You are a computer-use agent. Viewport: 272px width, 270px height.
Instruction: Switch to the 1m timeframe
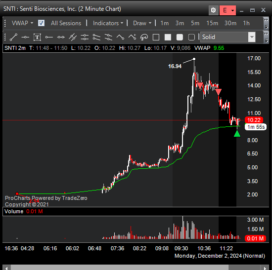coord(165,23)
